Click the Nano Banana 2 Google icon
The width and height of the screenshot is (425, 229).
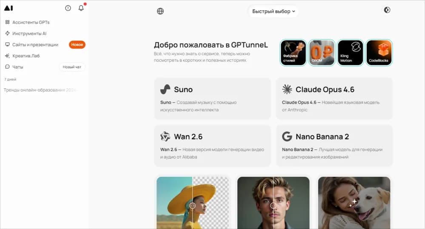[x=287, y=136]
